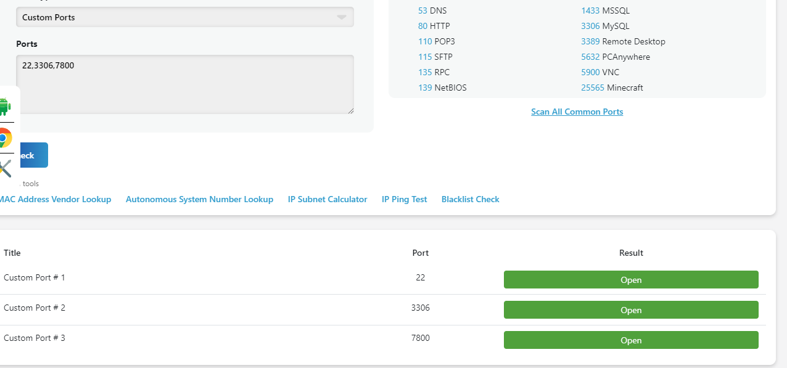787x368 pixels.
Task: Click the Title column header
Action: [x=12, y=253]
